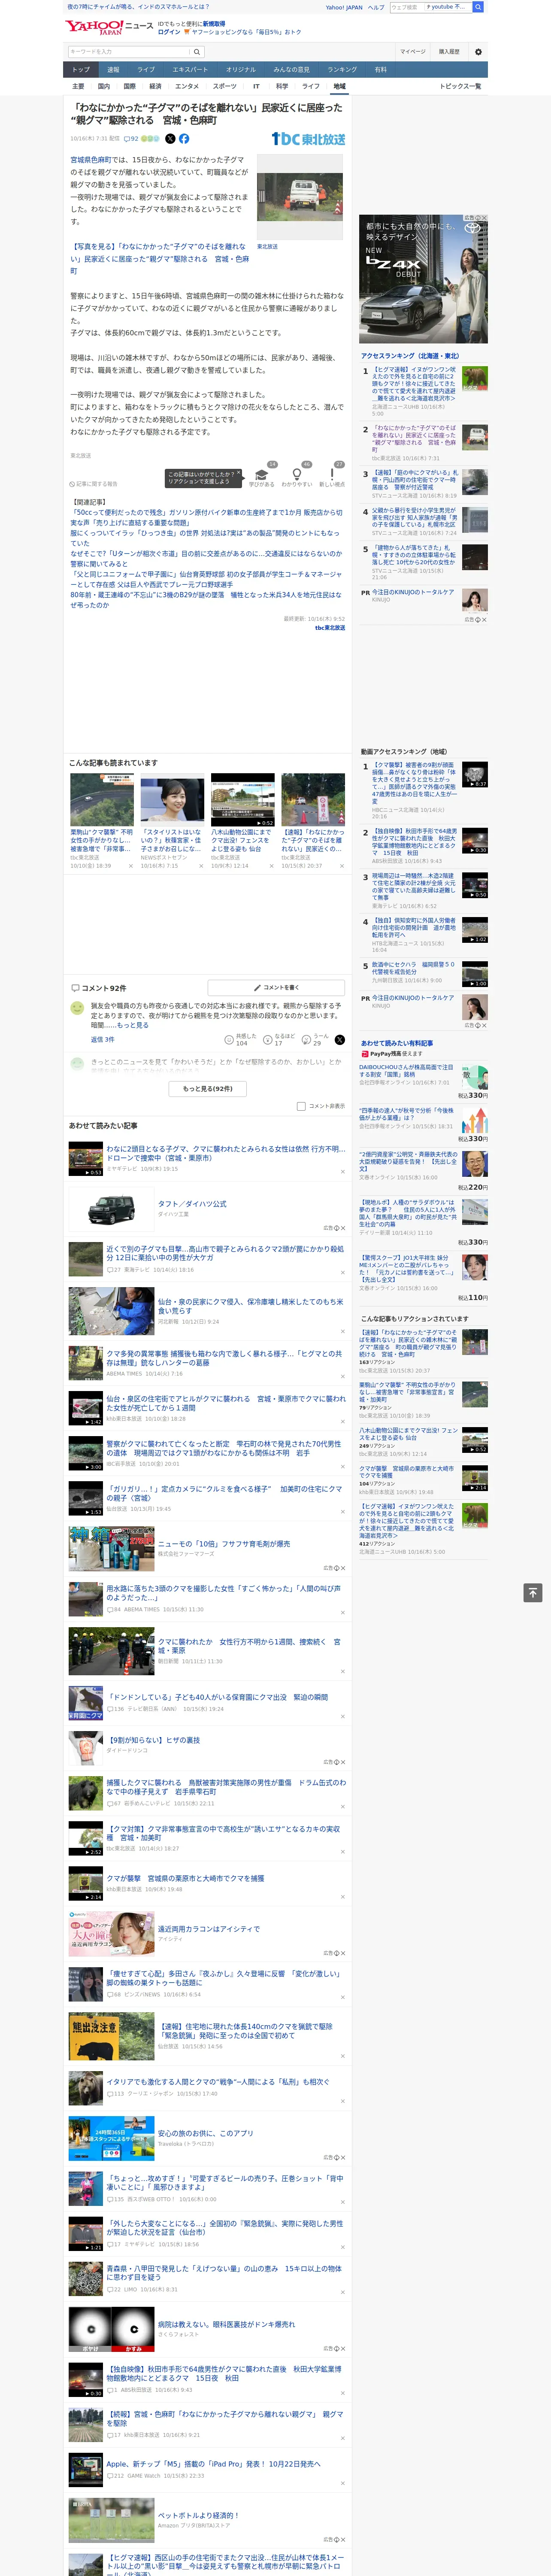This screenshot has width=551, height=2576.
Task: Click the 新しい視点 exclamation reaction
Action: click(332, 475)
